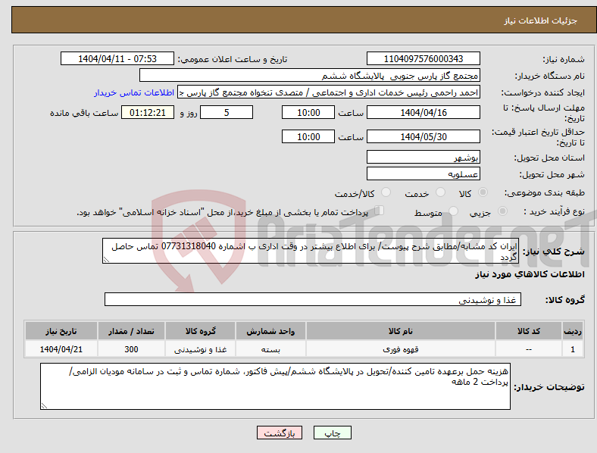Select the کالا radio button

pyautogui.click(x=483, y=192)
